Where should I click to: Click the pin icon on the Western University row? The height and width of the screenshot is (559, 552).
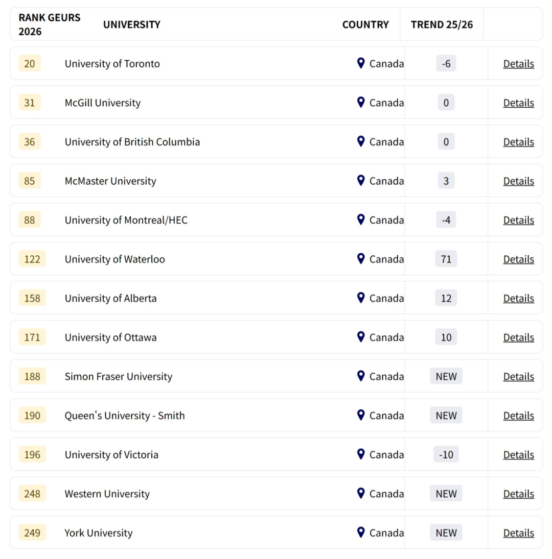(x=360, y=494)
